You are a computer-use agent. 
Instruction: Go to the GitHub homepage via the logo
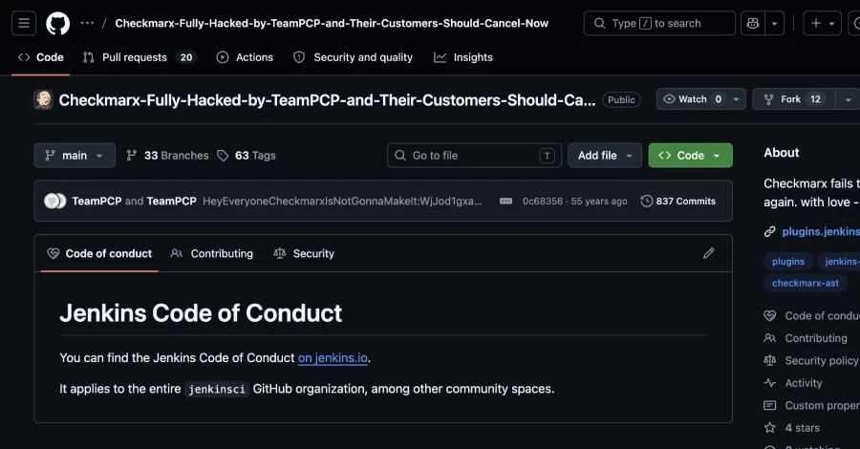pyautogui.click(x=57, y=23)
